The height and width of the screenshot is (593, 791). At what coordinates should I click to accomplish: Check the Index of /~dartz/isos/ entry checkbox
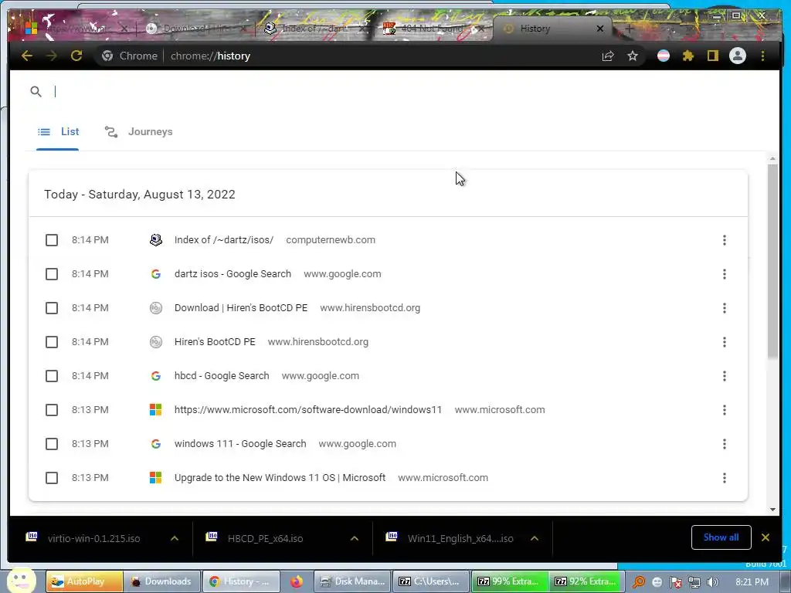tap(52, 240)
